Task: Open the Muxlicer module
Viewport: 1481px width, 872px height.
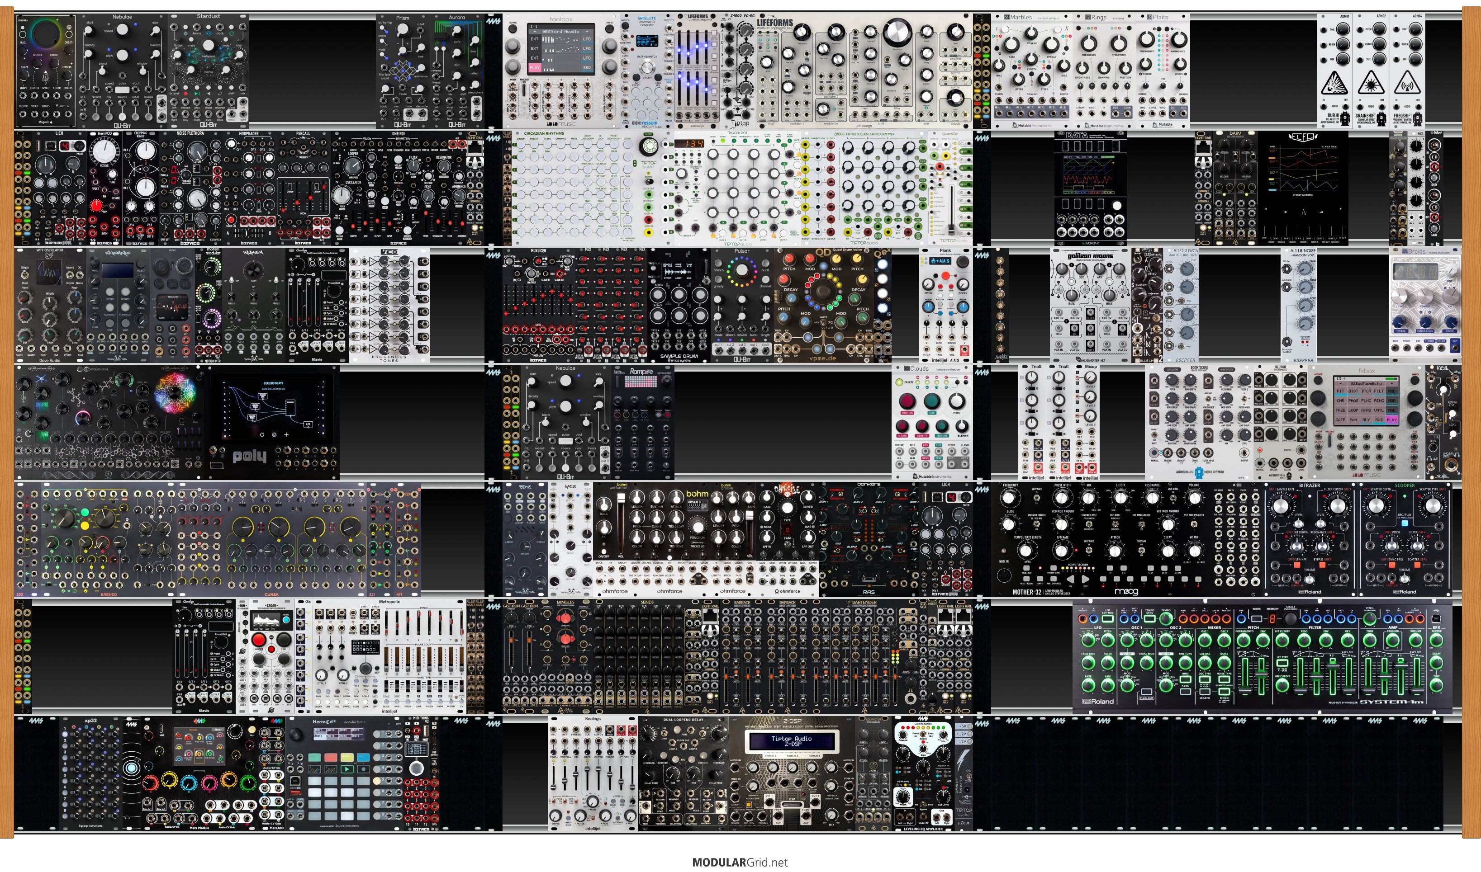Action: pos(538,305)
